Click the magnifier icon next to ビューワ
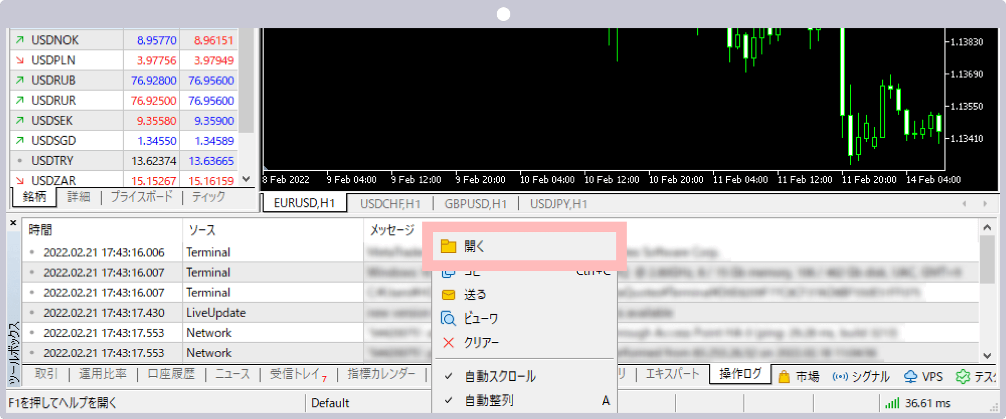Viewport: 1006px width, 419px height. point(449,318)
